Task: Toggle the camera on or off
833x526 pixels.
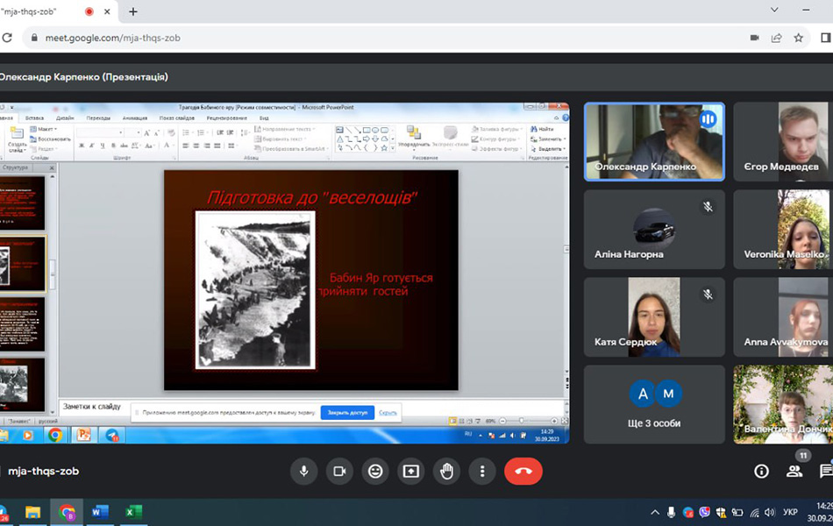Action: [339, 472]
